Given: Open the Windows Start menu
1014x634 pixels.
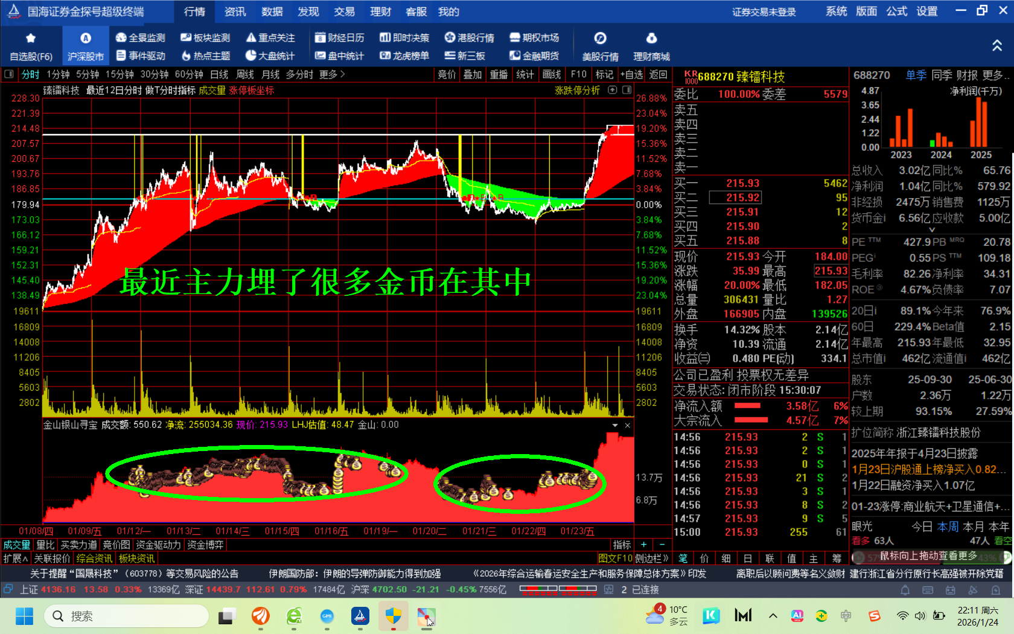Looking at the screenshot, I should click(x=24, y=616).
